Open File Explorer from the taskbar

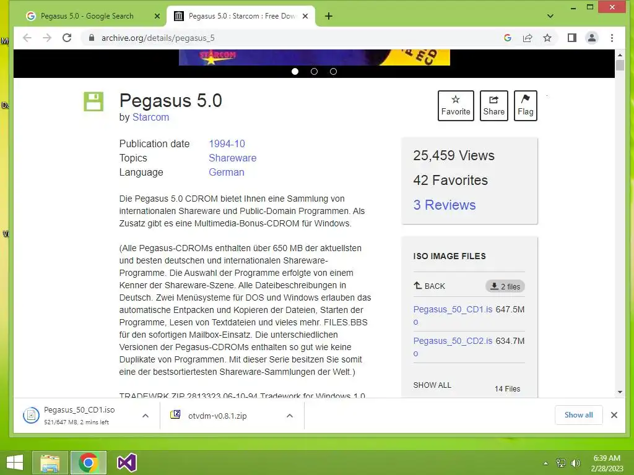tap(50, 463)
